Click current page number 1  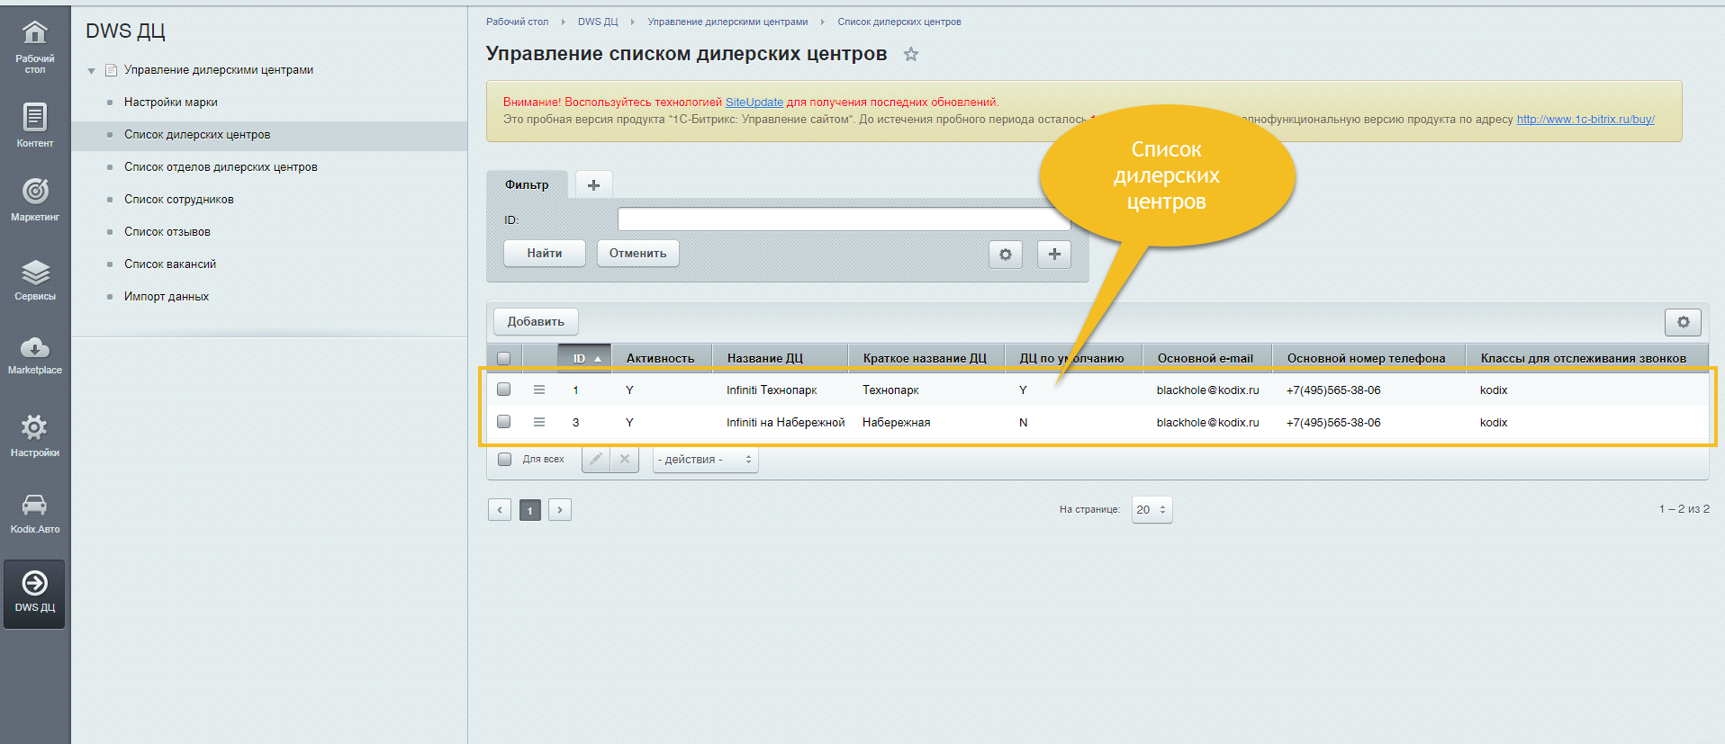530,510
